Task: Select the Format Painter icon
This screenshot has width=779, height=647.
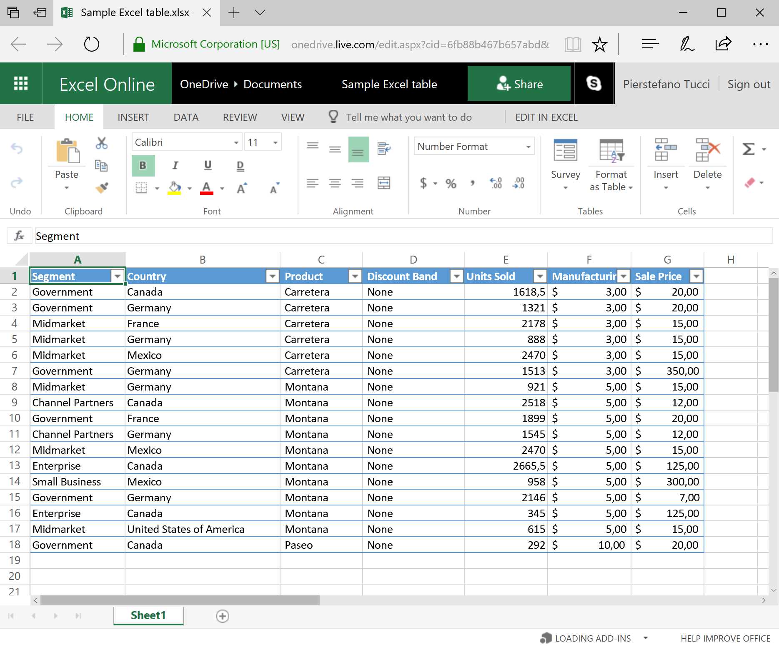Action: [x=101, y=188]
